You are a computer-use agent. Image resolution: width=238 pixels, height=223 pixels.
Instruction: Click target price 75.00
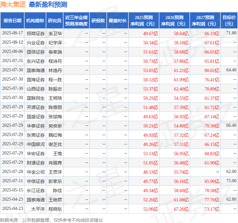[x=231, y=181]
